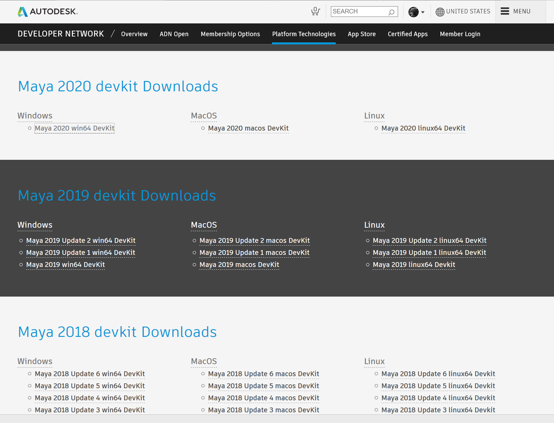Open the ADN Open tab
Image resolution: width=554 pixels, height=423 pixels.
174,34
